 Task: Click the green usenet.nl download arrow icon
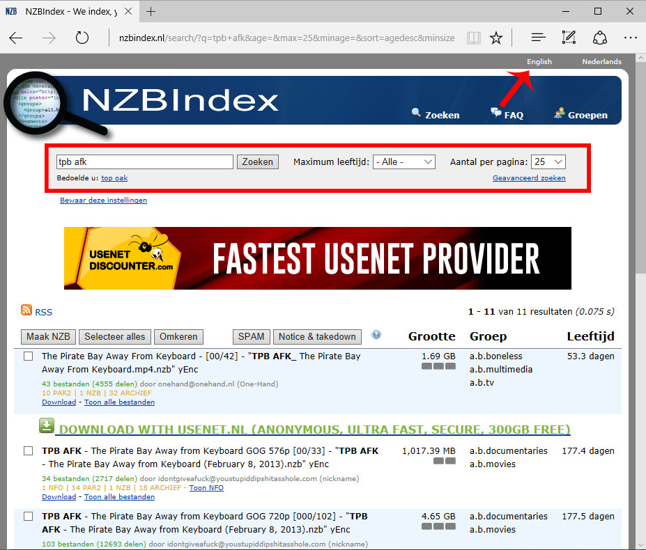coord(47,425)
